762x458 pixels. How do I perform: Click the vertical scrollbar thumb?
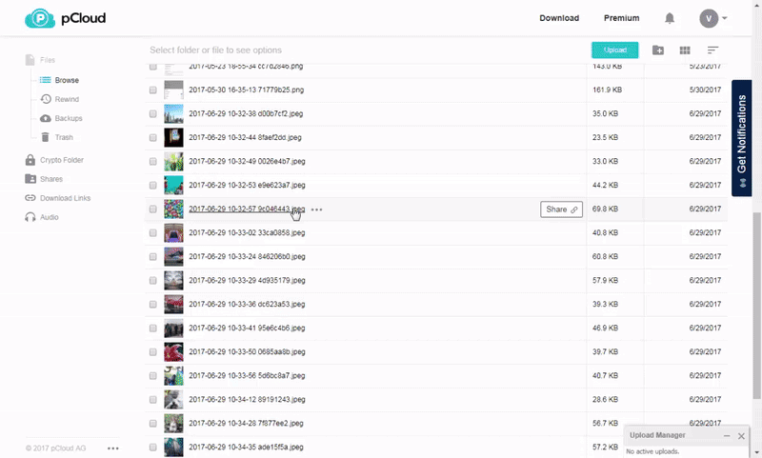pos(757,305)
